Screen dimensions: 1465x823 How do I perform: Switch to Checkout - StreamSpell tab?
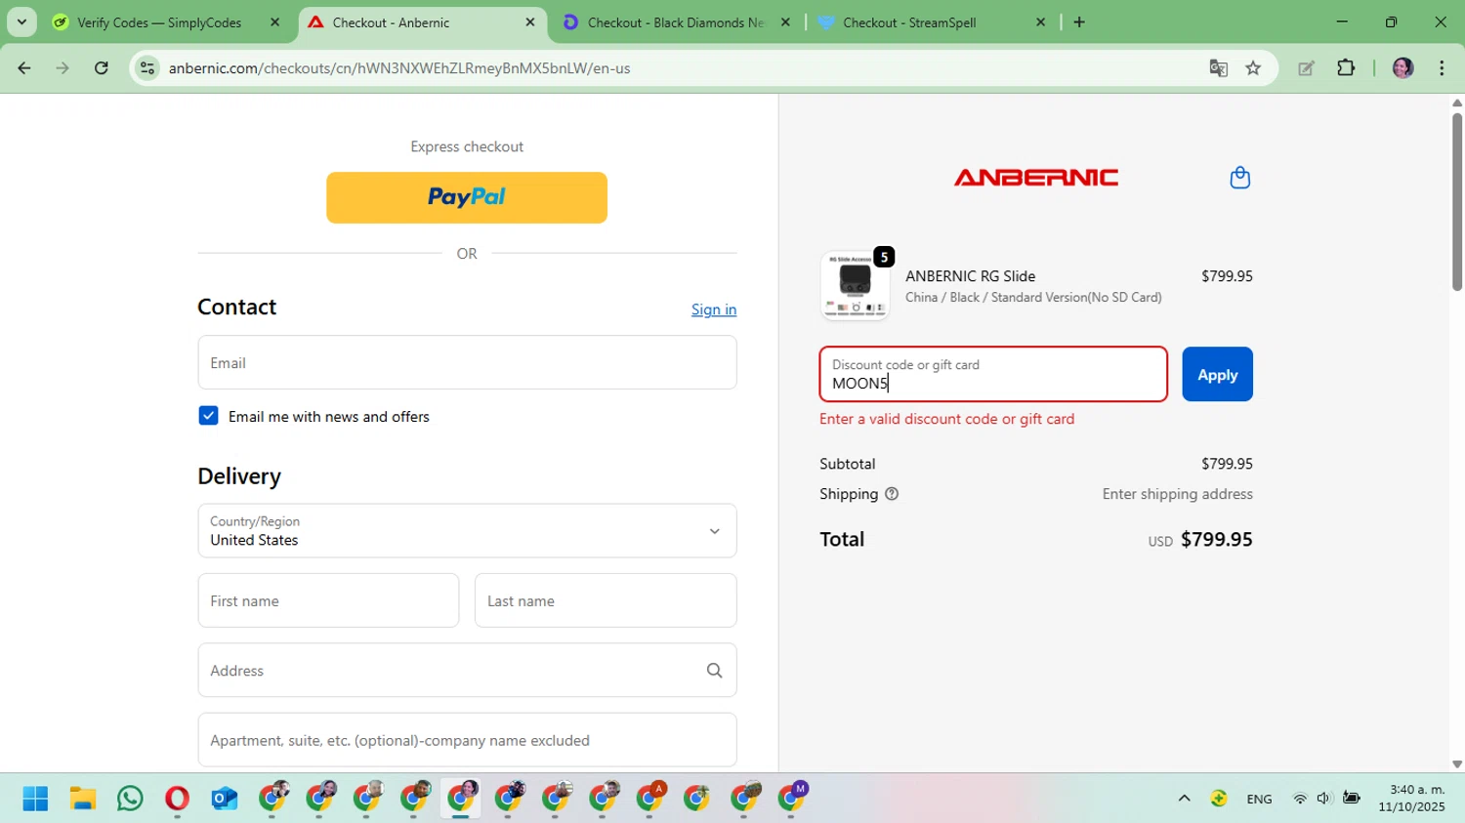click(x=909, y=22)
